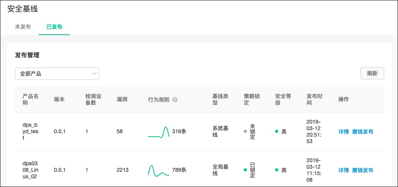Click the publish time 2019-03-12 20:51:53
Screen dimensions: 398x187
click(314, 132)
